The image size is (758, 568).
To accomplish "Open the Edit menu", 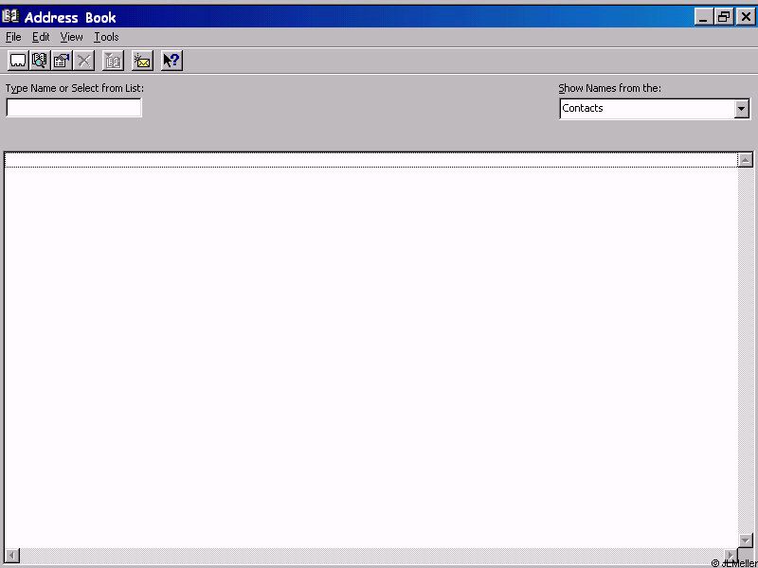I will pos(41,37).
